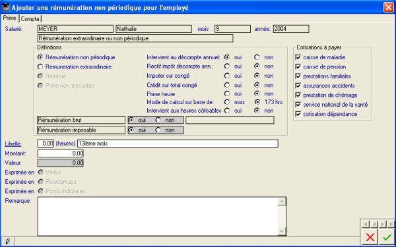The width and height of the screenshot is (396, 247).
Task: Set Intervient aux heures côtisables to oui
Action: click(x=227, y=111)
